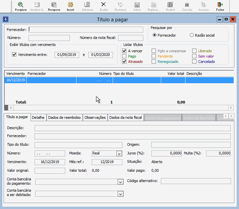Viewport: 239px width, 209px height.
Task: Click the Inserir toolbar icon
Action: pyautogui.click(x=70, y=6)
